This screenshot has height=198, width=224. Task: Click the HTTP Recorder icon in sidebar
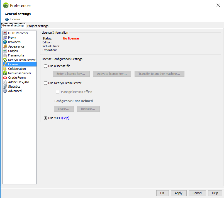pos(5,33)
